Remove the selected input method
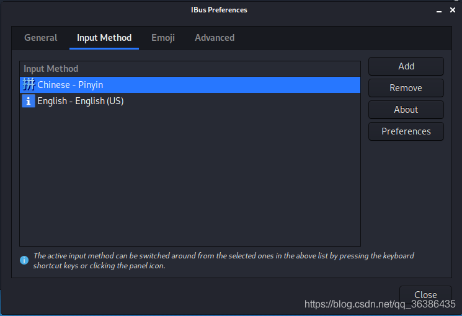 406,88
